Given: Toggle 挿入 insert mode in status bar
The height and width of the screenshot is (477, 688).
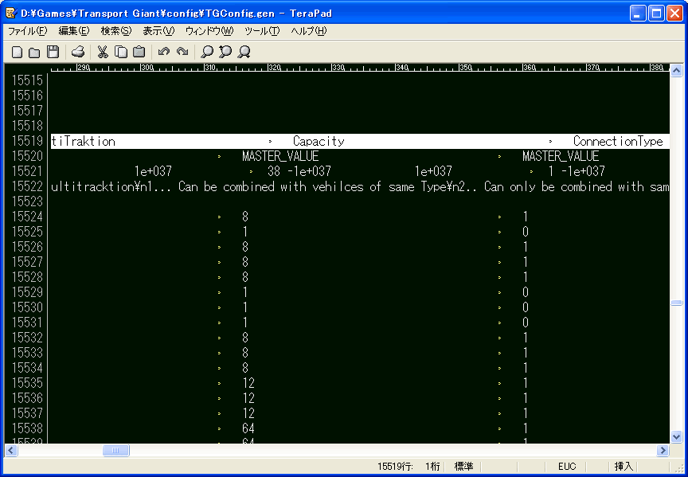Looking at the screenshot, I should click(623, 467).
